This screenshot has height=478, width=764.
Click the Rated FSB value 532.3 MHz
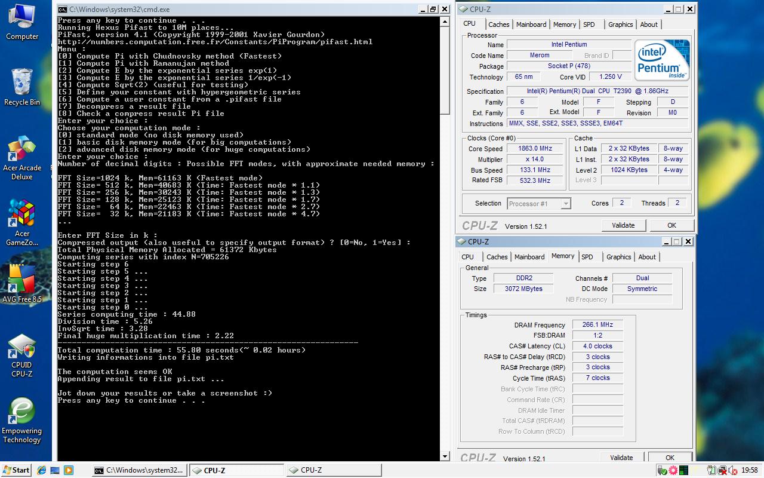coord(535,180)
